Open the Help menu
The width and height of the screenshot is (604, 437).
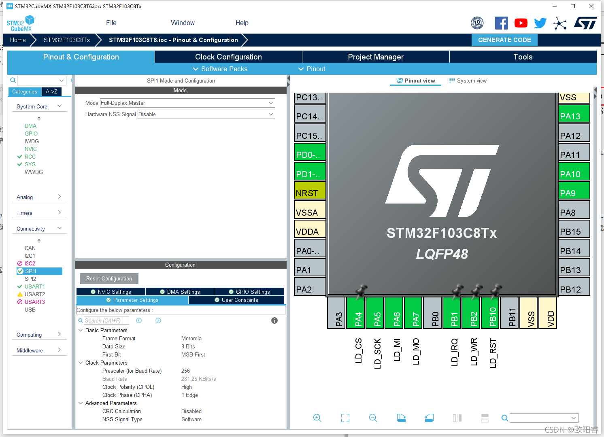[242, 23]
